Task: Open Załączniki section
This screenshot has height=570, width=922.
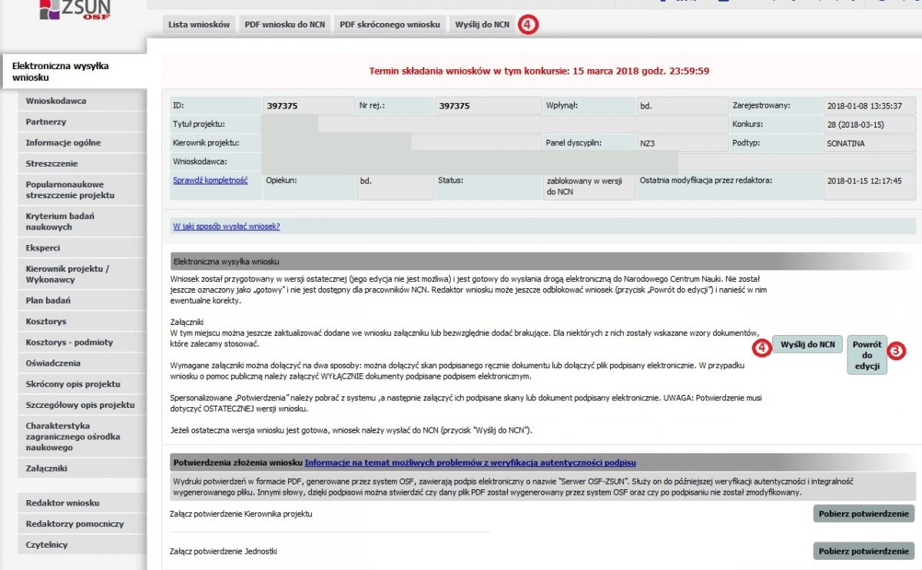Action: [x=81, y=468]
